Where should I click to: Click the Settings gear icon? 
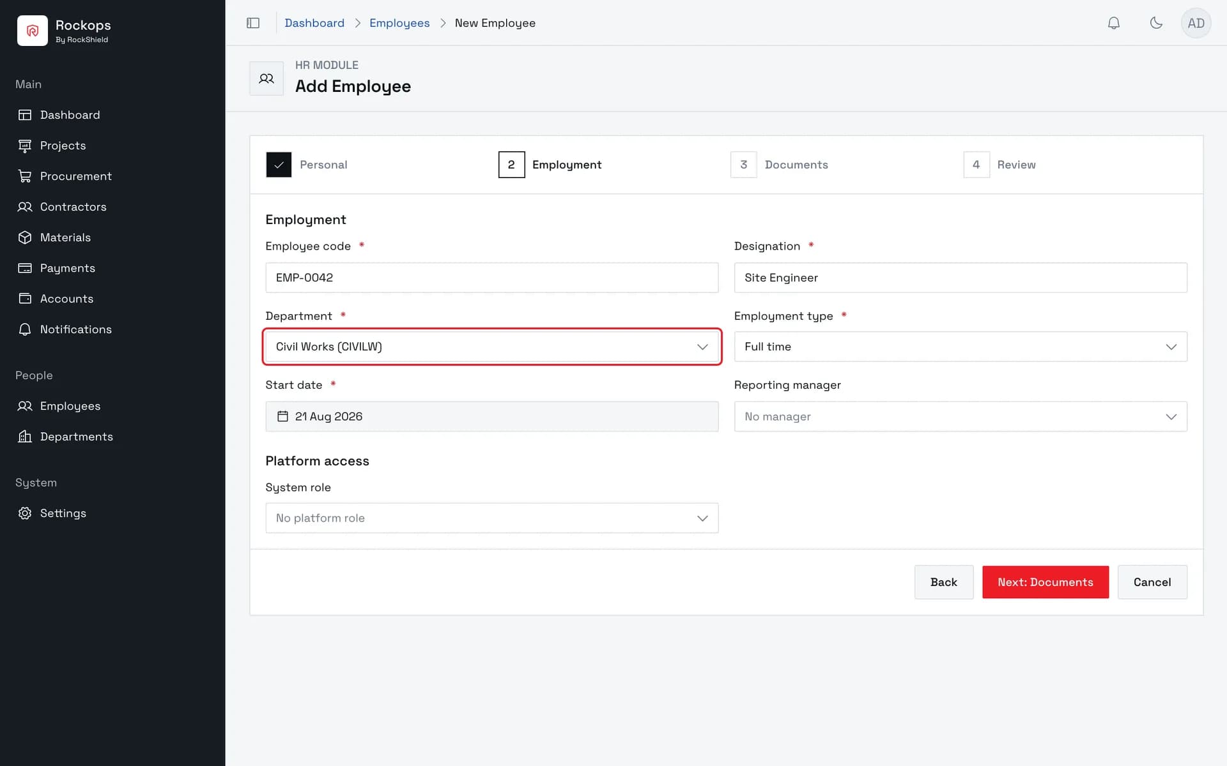(25, 513)
